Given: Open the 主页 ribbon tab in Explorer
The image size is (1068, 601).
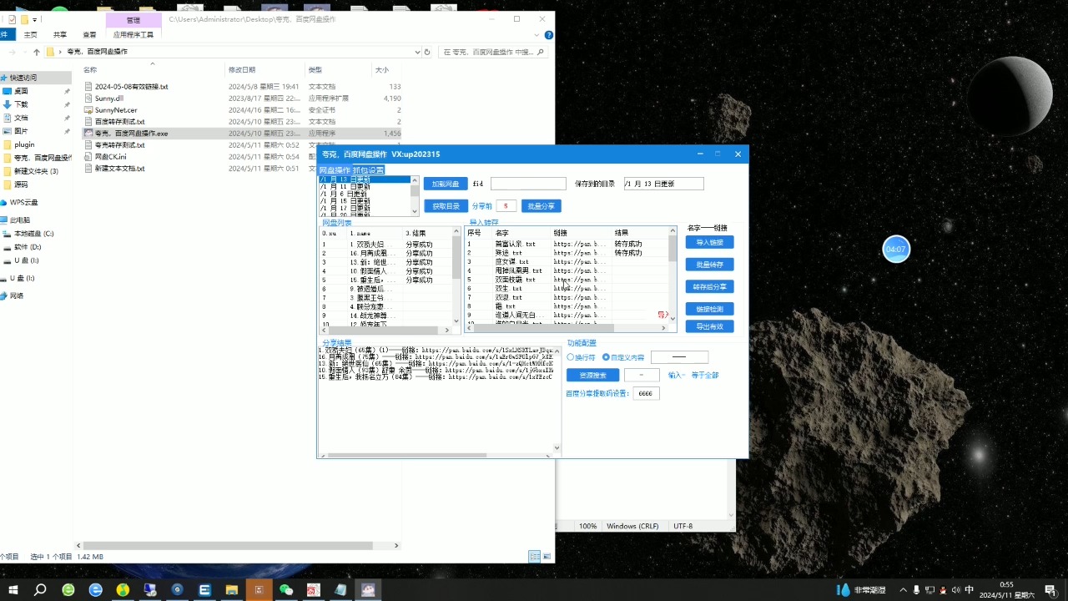Looking at the screenshot, I should (x=30, y=35).
